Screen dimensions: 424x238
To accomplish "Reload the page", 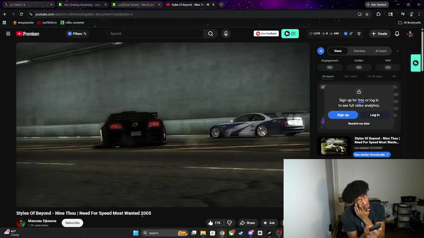I will tap(21, 14).
